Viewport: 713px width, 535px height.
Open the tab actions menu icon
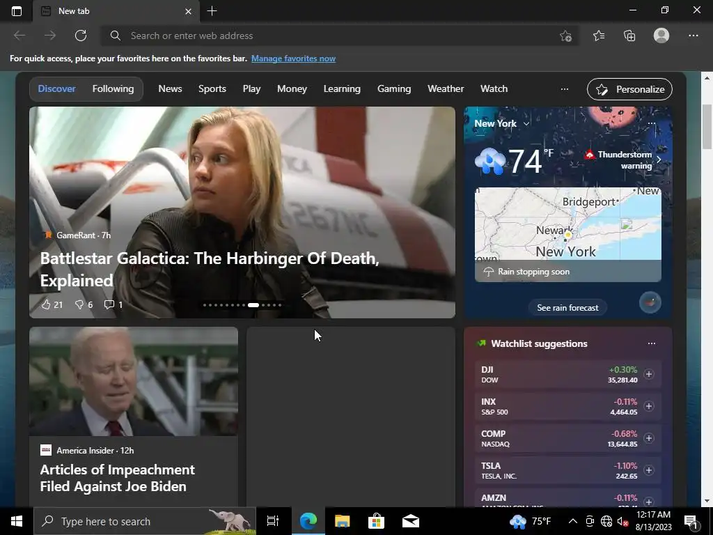click(17, 11)
